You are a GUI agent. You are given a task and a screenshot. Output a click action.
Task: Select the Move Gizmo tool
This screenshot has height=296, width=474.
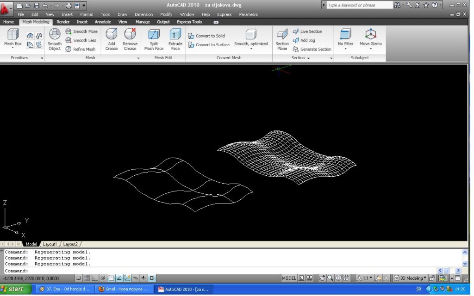pyautogui.click(x=371, y=39)
